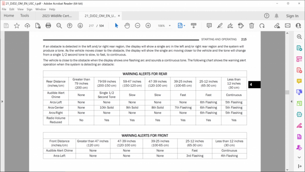Click the page number input field
Viewport: 305px width, 172px height.
click(91, 26)
